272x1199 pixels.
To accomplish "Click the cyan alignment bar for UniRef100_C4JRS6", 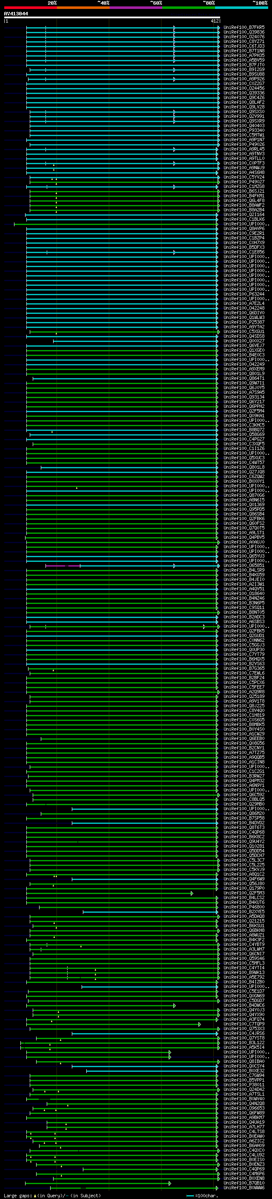I will (x=144, y=1033).
